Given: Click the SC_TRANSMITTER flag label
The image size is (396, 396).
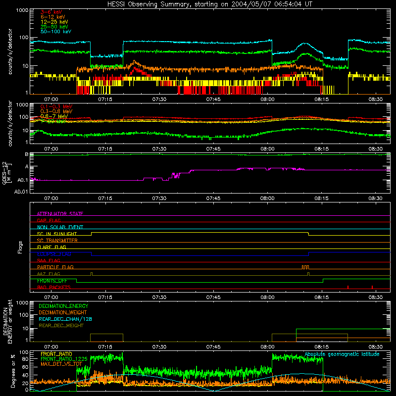Looking at the screenshot, I should pyautogui.click(x=57, y=240).
